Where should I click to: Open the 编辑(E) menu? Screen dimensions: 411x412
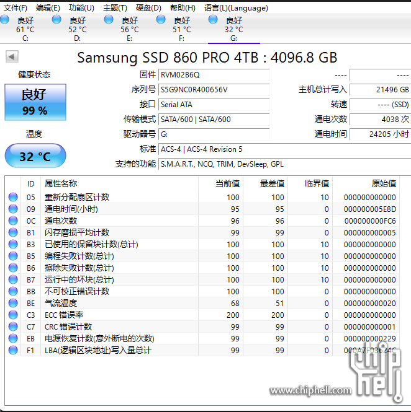tap(48, 8)
